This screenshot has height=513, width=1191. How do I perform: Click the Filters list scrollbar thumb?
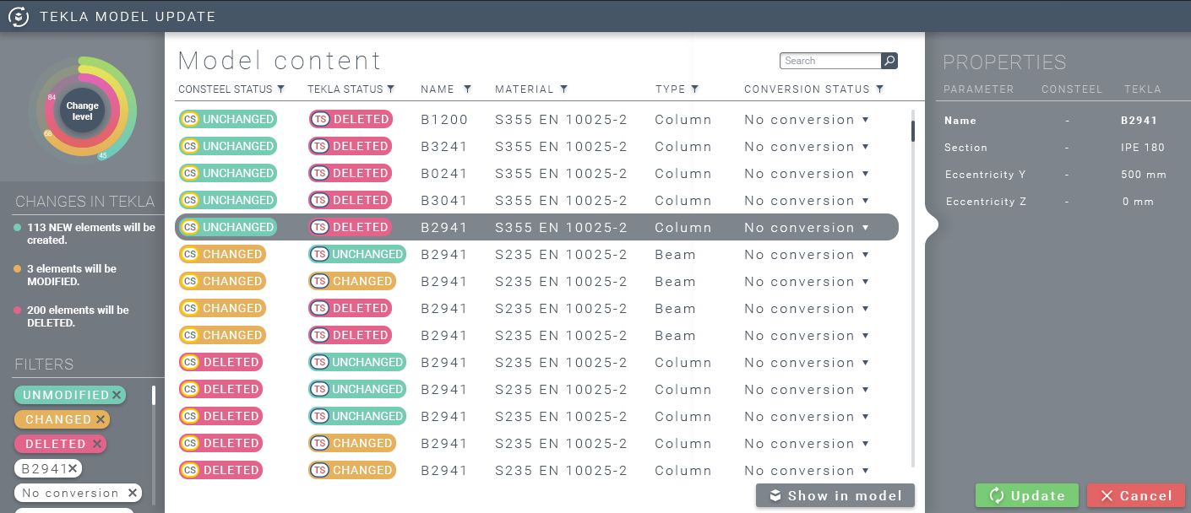pos(154,395)
